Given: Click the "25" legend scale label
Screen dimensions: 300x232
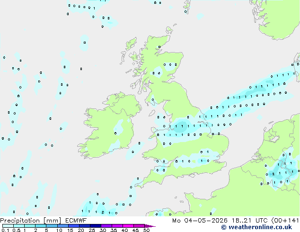Looking at the screenshot, I should coord(92,230).
